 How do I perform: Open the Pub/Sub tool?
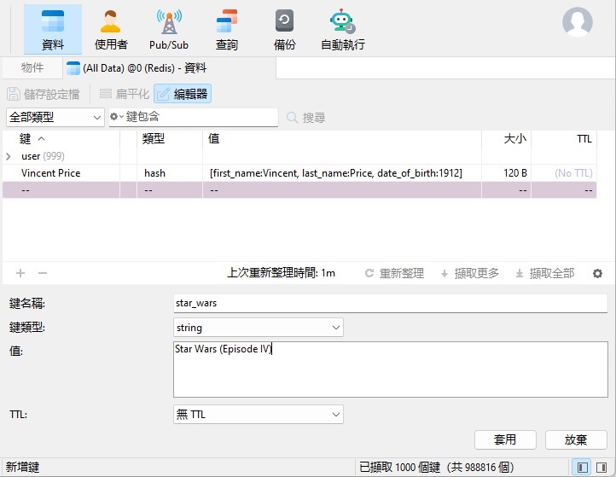pos(168,30)
